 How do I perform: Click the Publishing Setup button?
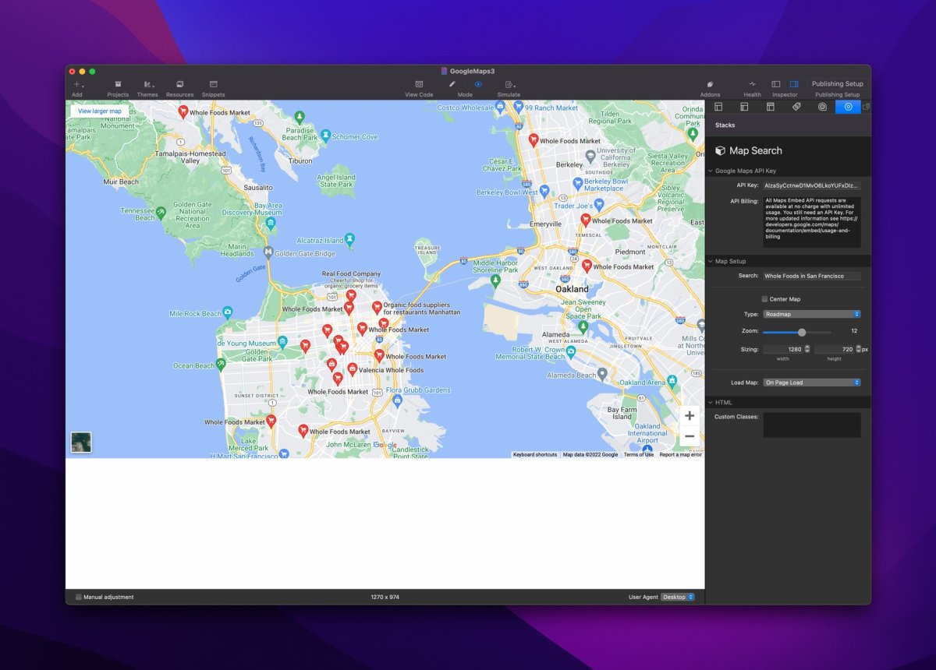[x=837, y=83]
